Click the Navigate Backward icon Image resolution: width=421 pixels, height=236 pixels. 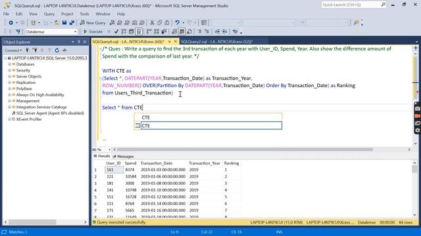[x=11, y=23]
